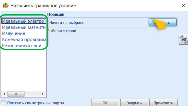Image resolution: width=188 pixels, height=106 pixels.
Task: Click the 'Закрыть' button
Action: pos(133,103)
